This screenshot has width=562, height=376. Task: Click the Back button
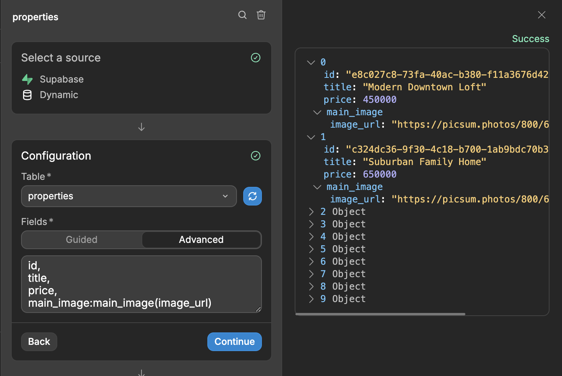(x=39, y=342)
